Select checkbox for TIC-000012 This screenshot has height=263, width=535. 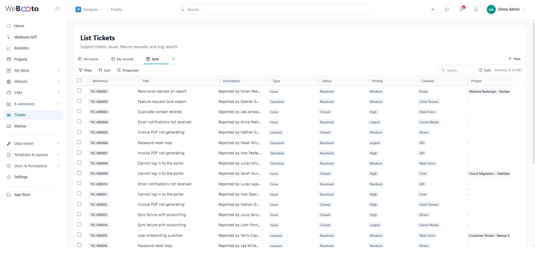[79, 204]
